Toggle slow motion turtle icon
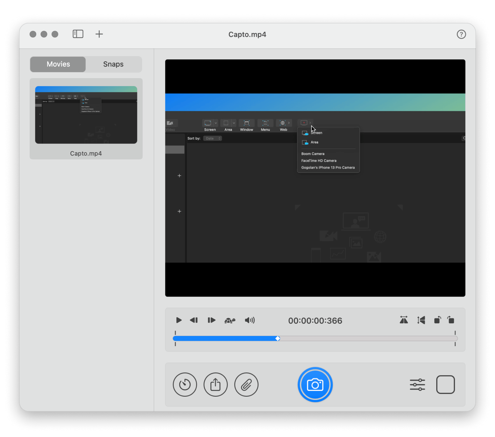 (230, 320)
